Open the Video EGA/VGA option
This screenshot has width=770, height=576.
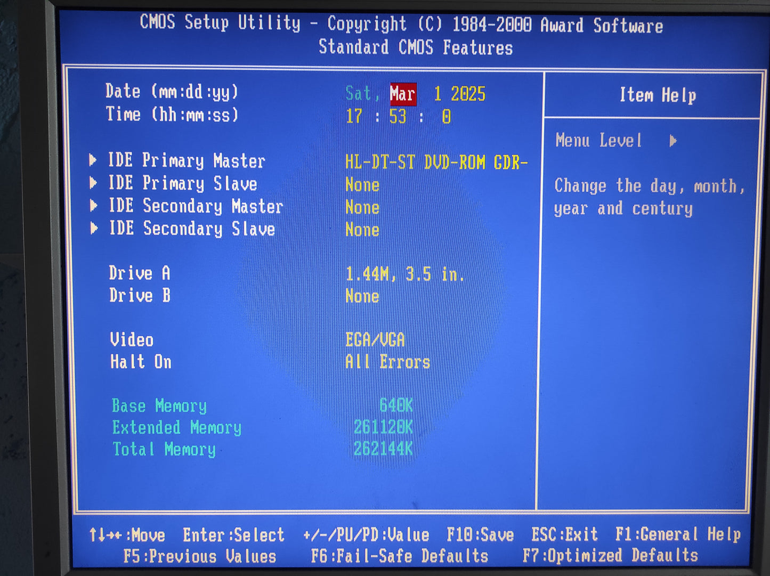(x=375, y=339)
